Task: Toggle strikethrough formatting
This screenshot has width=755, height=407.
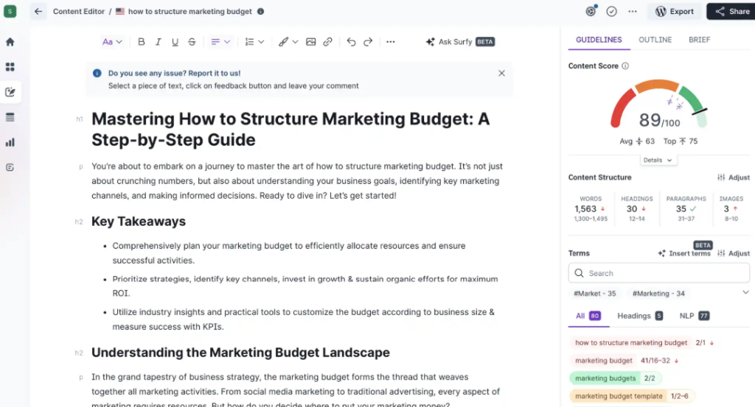Action: 192,42
